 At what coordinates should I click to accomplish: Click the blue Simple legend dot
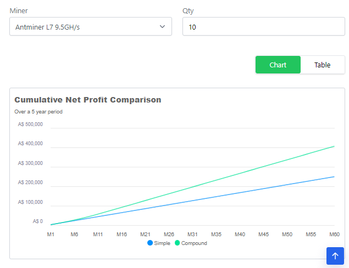pos(150,243)
